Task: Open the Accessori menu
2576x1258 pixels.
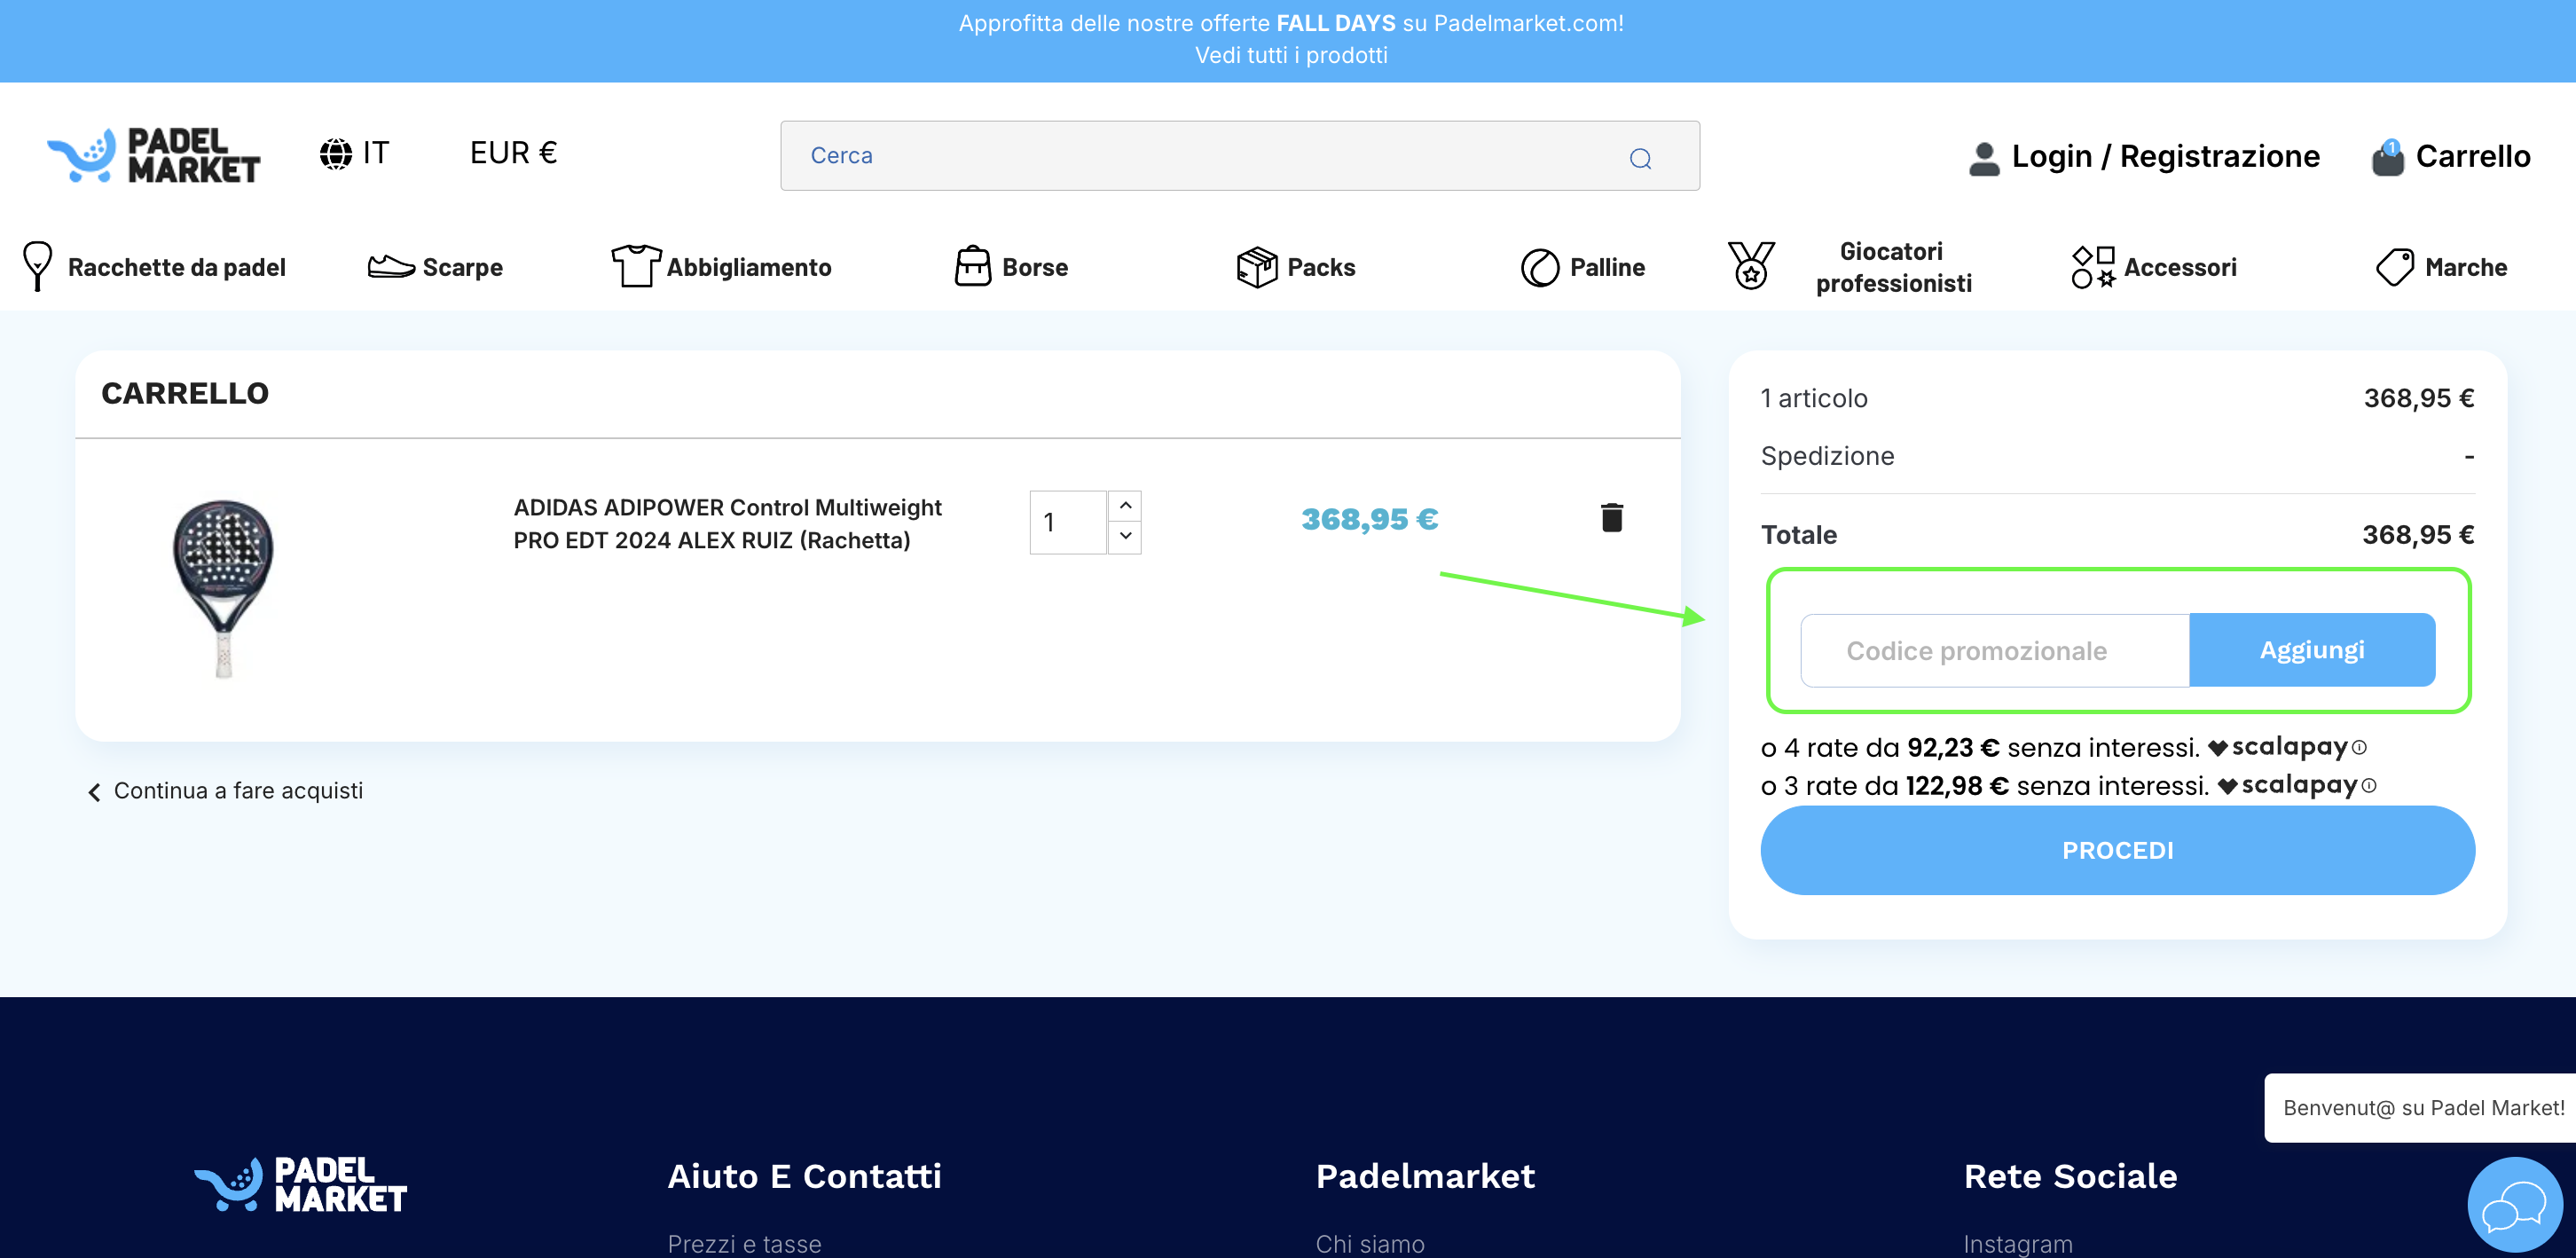Action: coord(2180,267)
